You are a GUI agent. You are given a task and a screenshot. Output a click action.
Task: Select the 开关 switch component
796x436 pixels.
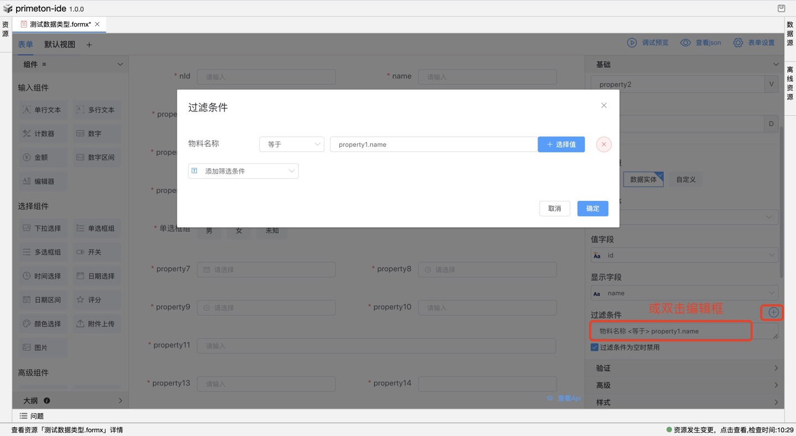coord(90,252)
